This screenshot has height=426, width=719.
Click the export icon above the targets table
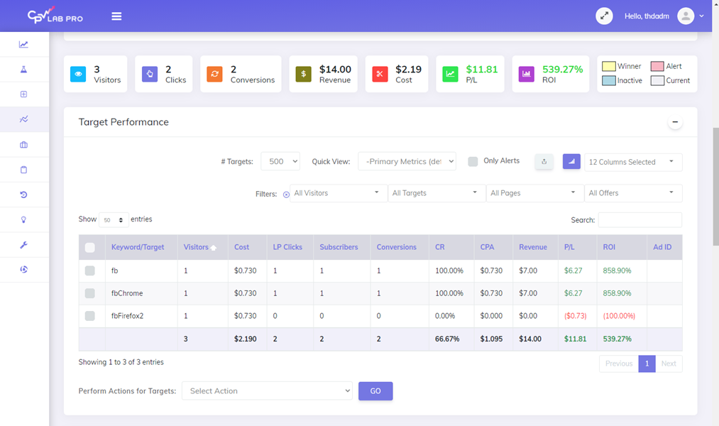[544, 161]
